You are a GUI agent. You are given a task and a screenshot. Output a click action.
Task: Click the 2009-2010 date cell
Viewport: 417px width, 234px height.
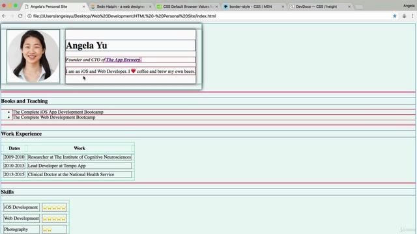tap(14, 157)
